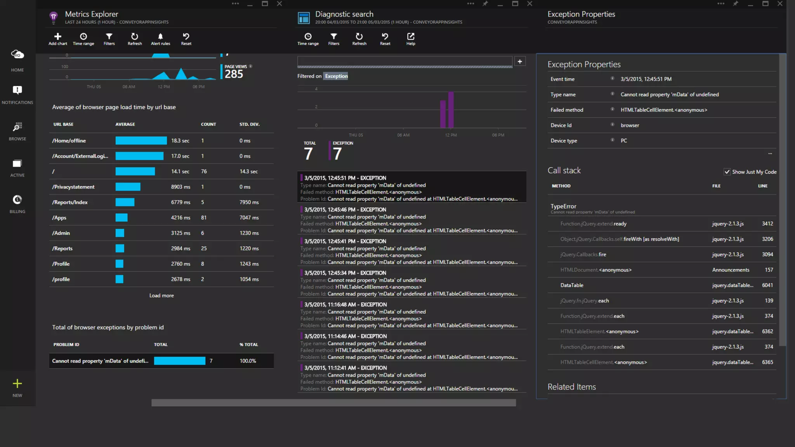Open Metrics Explorer ellipsis menu
Viewport: 795px width, 447px height.
[235, 3]
